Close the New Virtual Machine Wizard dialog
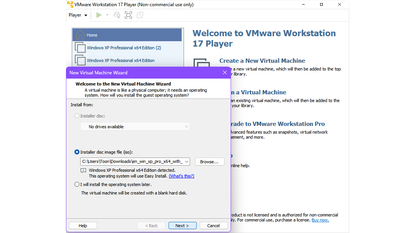415x233 pixels. (225, 73)
